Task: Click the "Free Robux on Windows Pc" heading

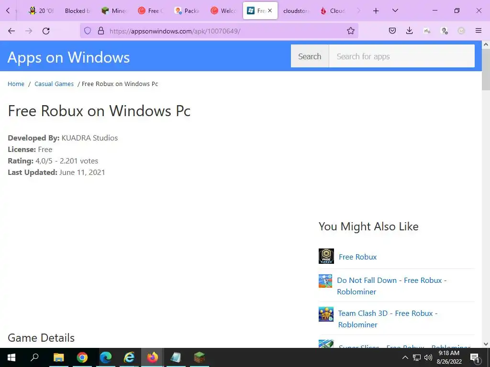Action: click(99, 111)
